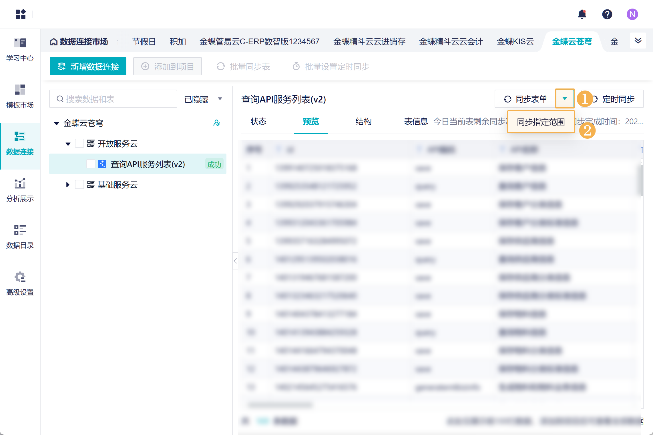Viewport: 653px width, 435px height.
Task: Click the help question mark icon
Action: click(x=607, y=14)
